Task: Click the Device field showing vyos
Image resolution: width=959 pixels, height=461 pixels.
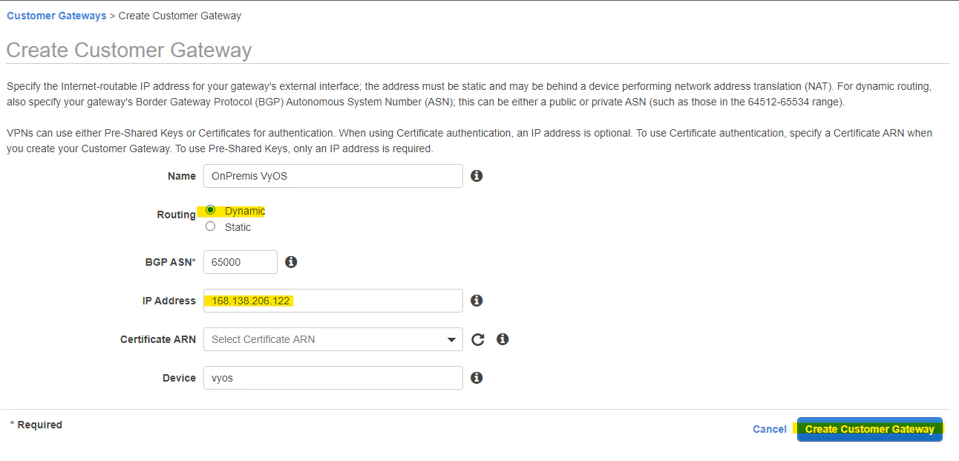Action: pyautogui.click(x=333, y=378)
